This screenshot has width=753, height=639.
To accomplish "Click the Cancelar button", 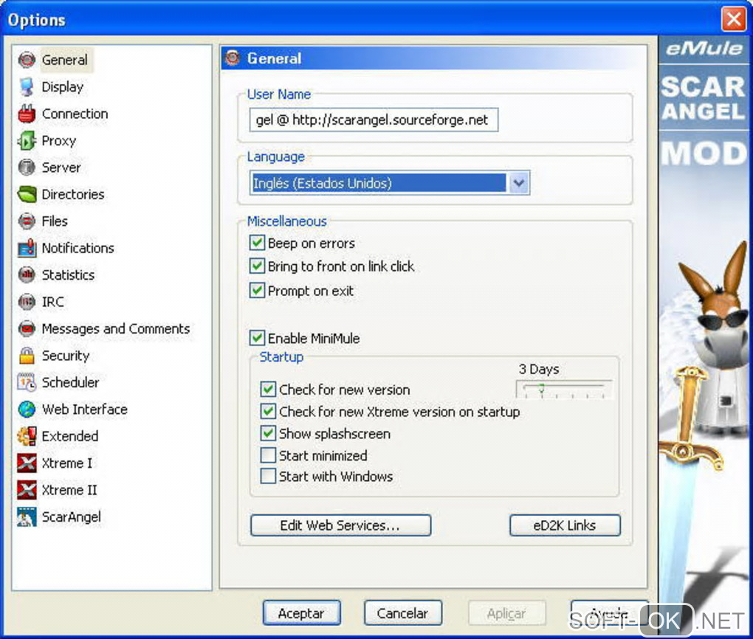I will coord(402,613).
